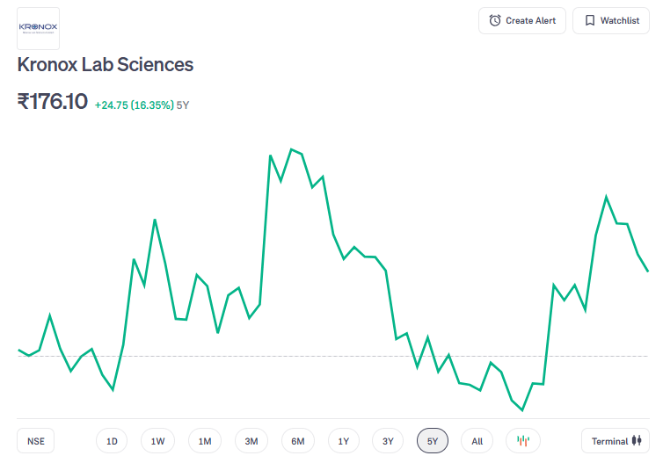Screen dimensions: 663x463
Task: Open the Terminal view
Action: click(x=616, y=441)
